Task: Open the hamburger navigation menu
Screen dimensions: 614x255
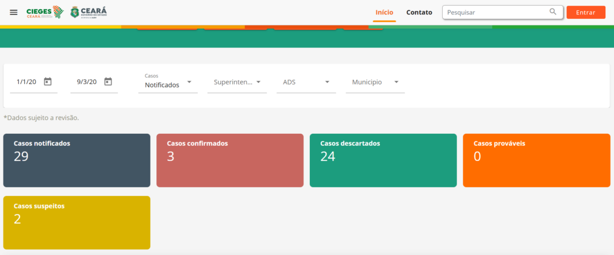Action: (14, 12)
